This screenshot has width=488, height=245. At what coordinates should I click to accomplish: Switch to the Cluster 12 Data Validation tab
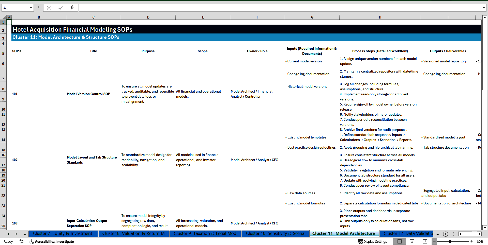[407, 233]
